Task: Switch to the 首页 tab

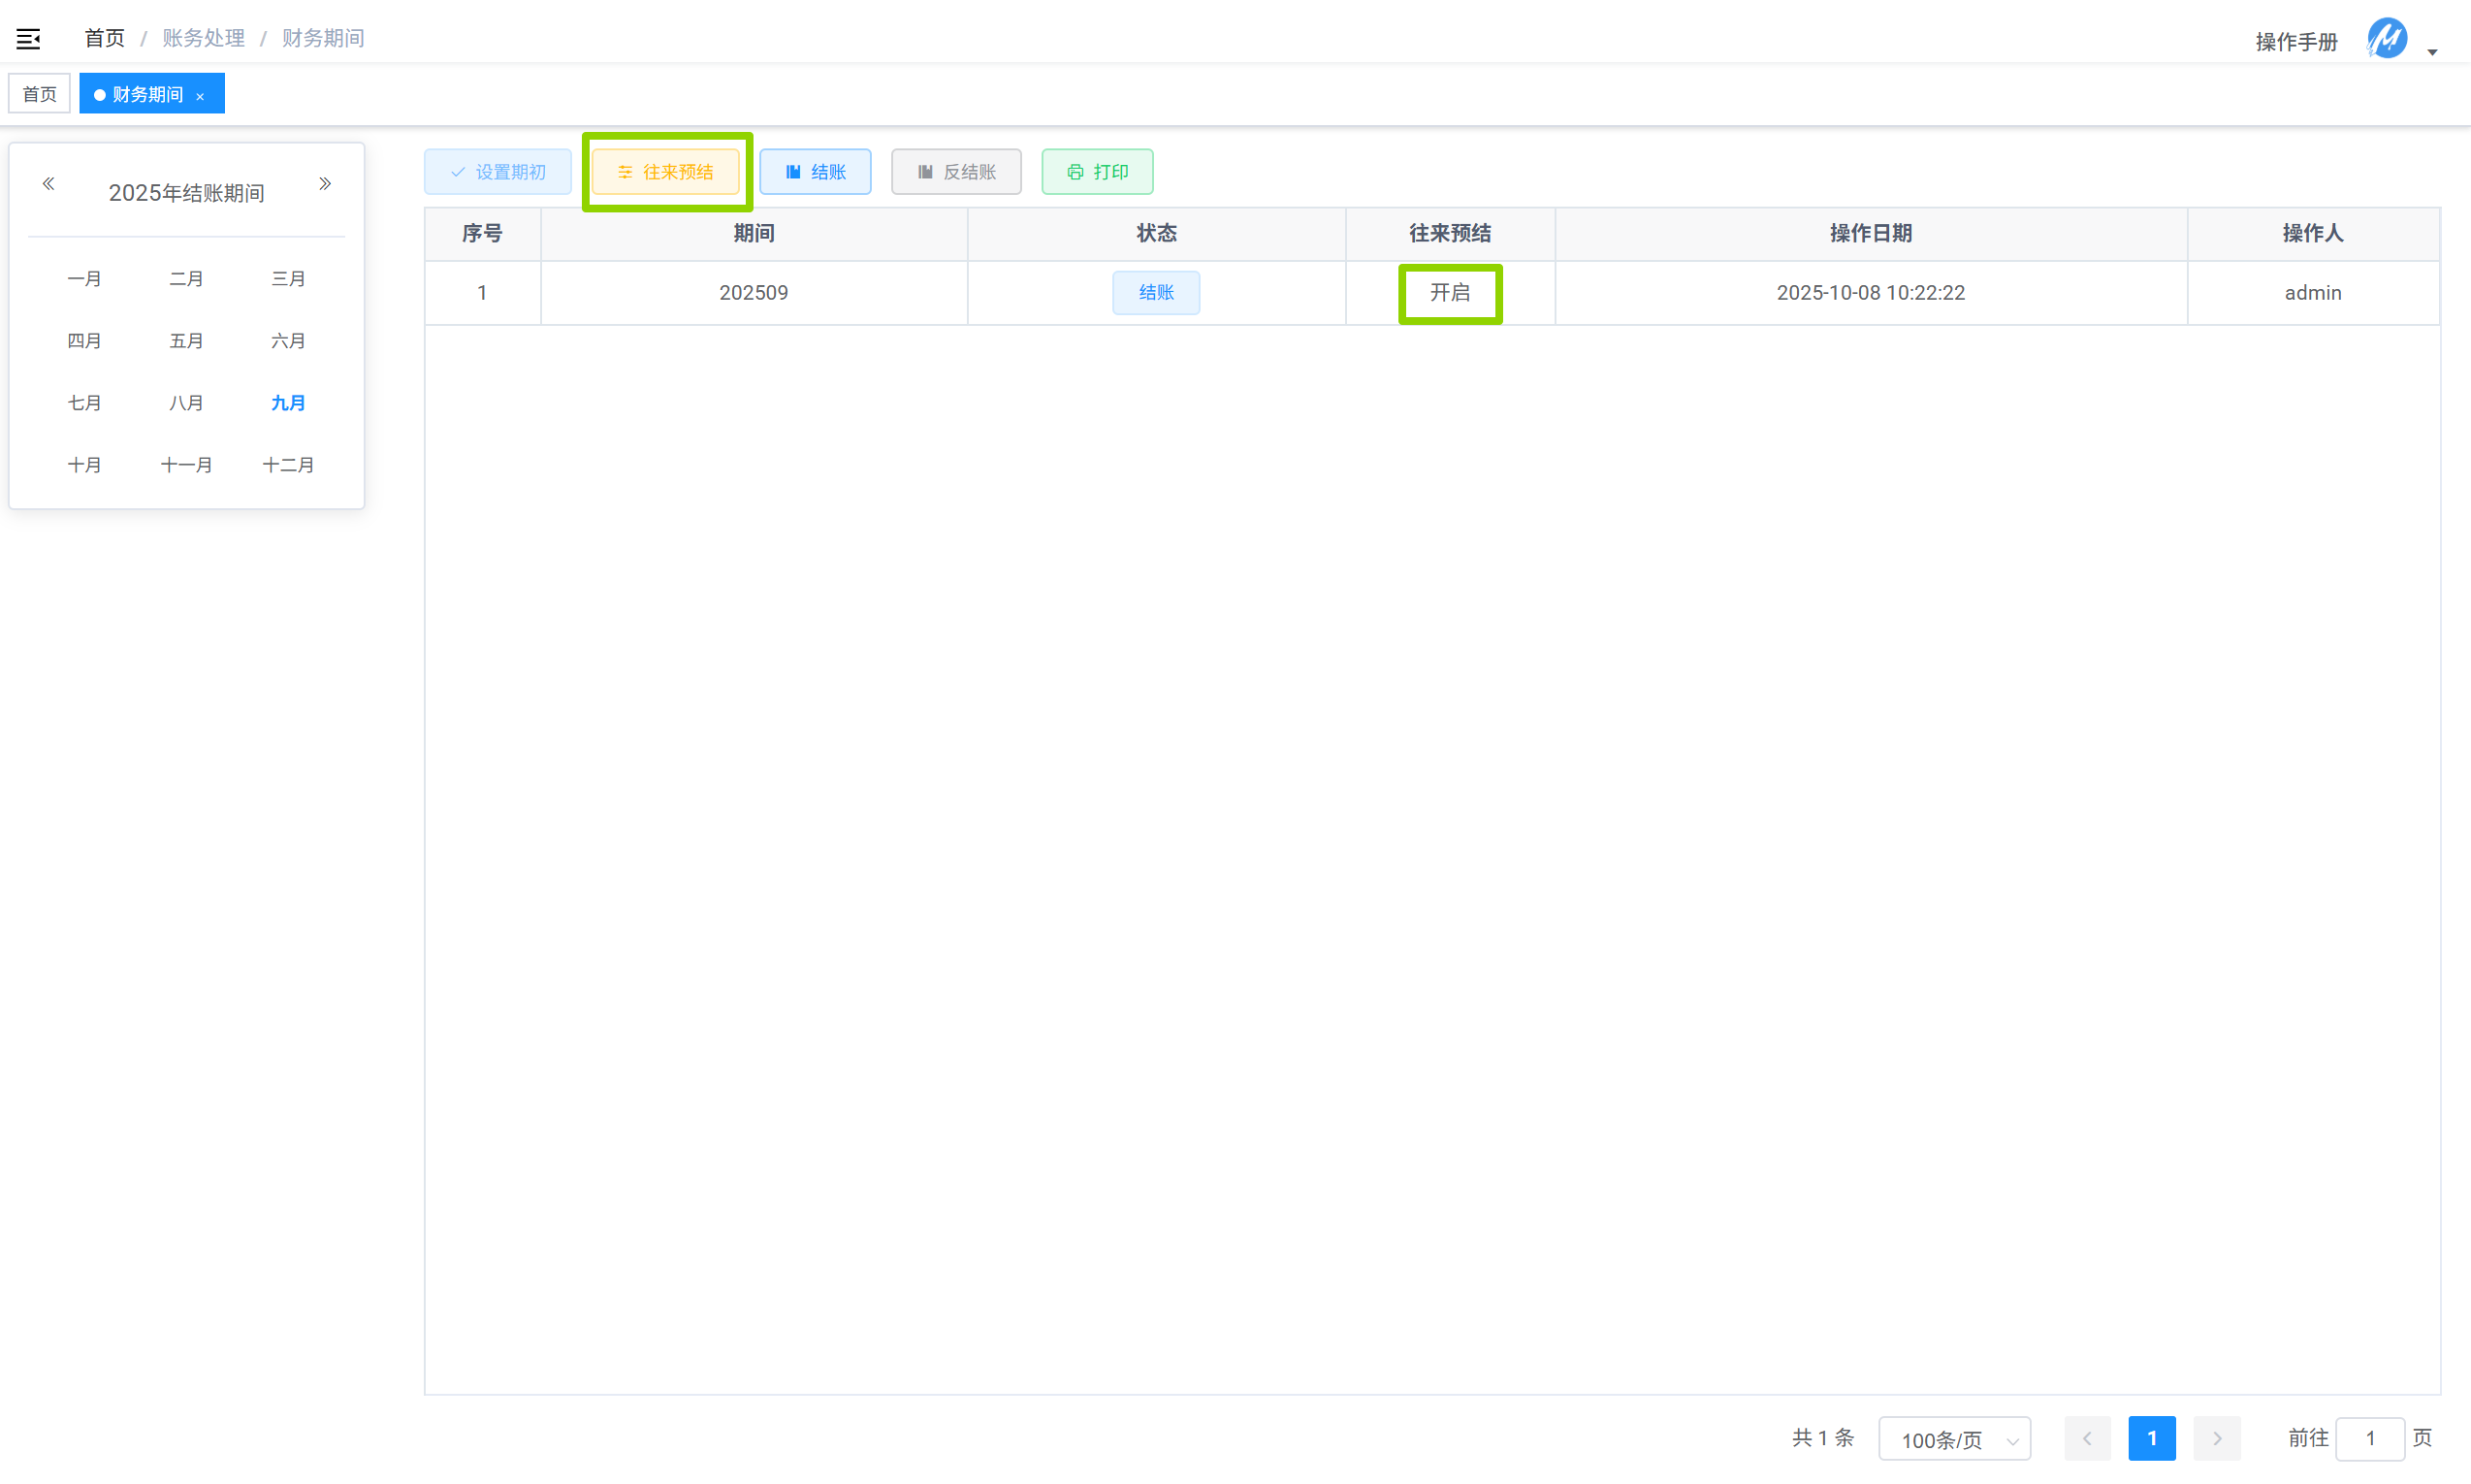Action: 40,94
